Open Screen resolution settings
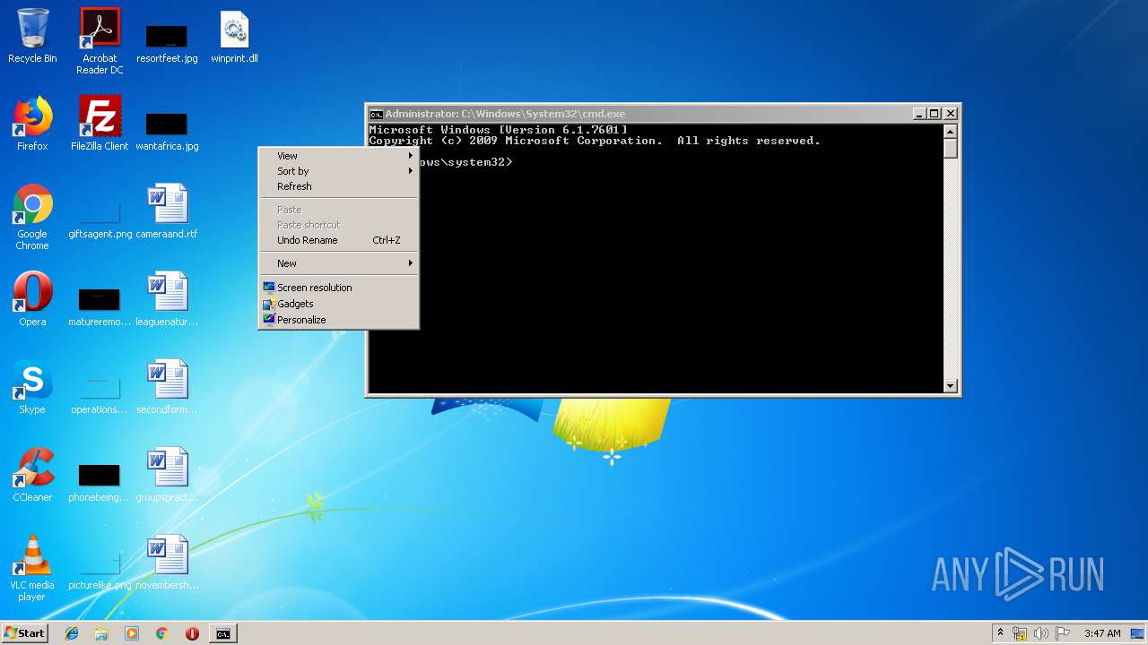 click(338, 288)
